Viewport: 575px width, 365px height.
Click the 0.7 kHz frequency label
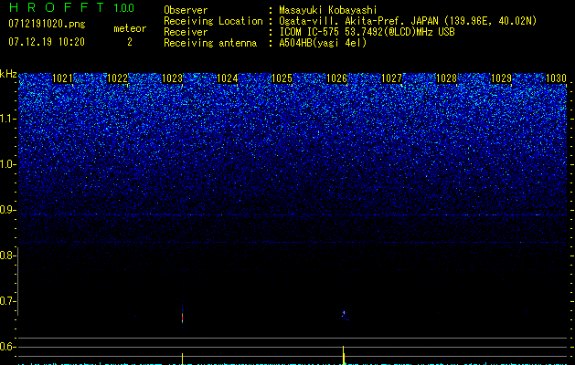click(8, 301)
